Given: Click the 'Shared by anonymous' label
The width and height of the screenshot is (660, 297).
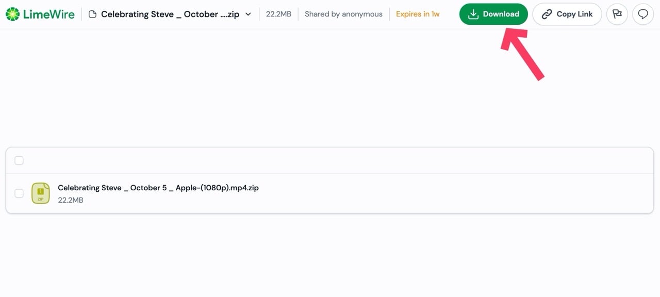Looking at the screenshot, I should 343,14.
